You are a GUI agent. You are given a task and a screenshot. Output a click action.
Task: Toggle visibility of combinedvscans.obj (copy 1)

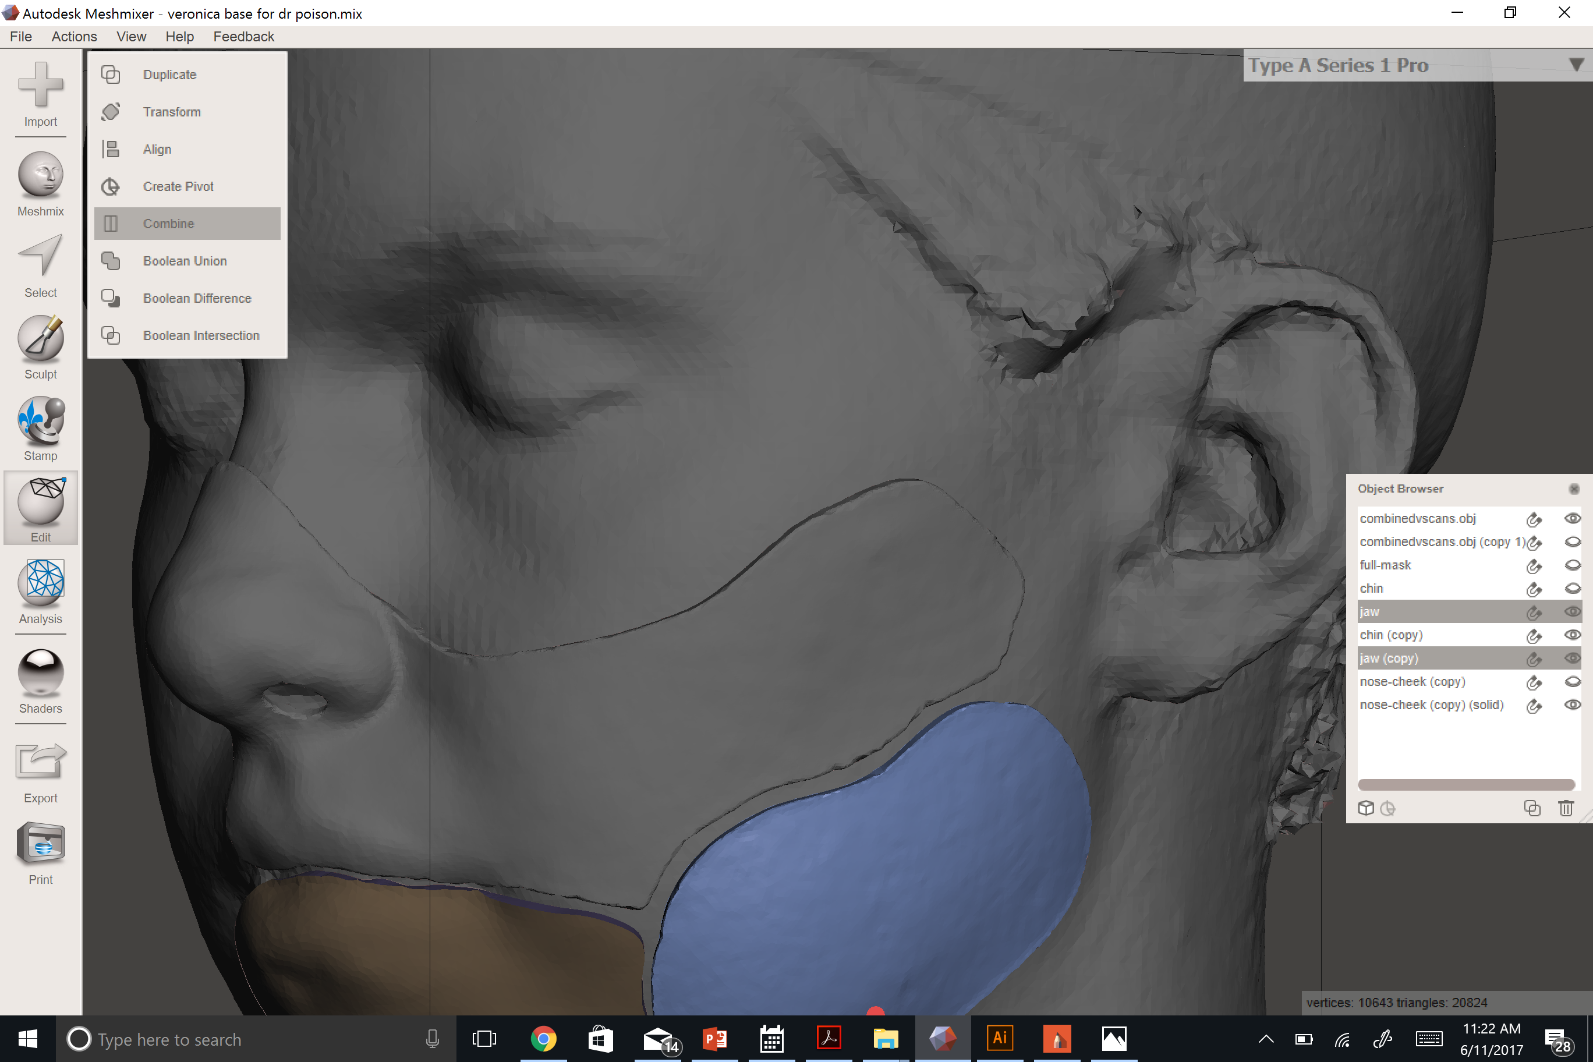coord(1572,542)
